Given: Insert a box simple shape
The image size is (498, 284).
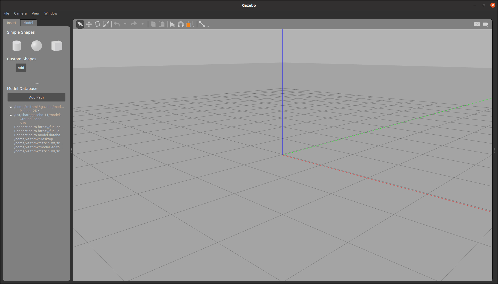Looking at the screenshot, I should tap(57, 46).
